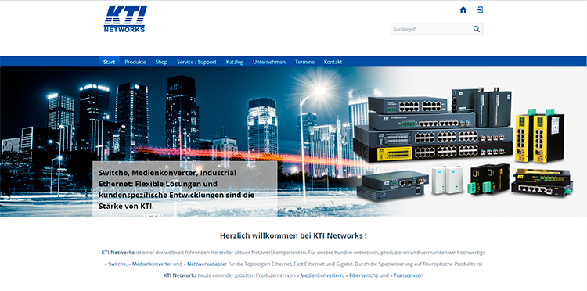Select Katalog in the navigation bar
This screenshot has width=587, height=291.
235,62
